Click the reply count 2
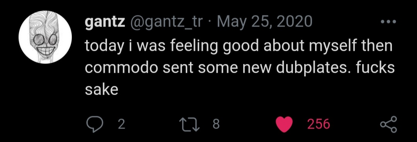The height and width of the screenshot is (142, 417). click(x=121, y=124)
